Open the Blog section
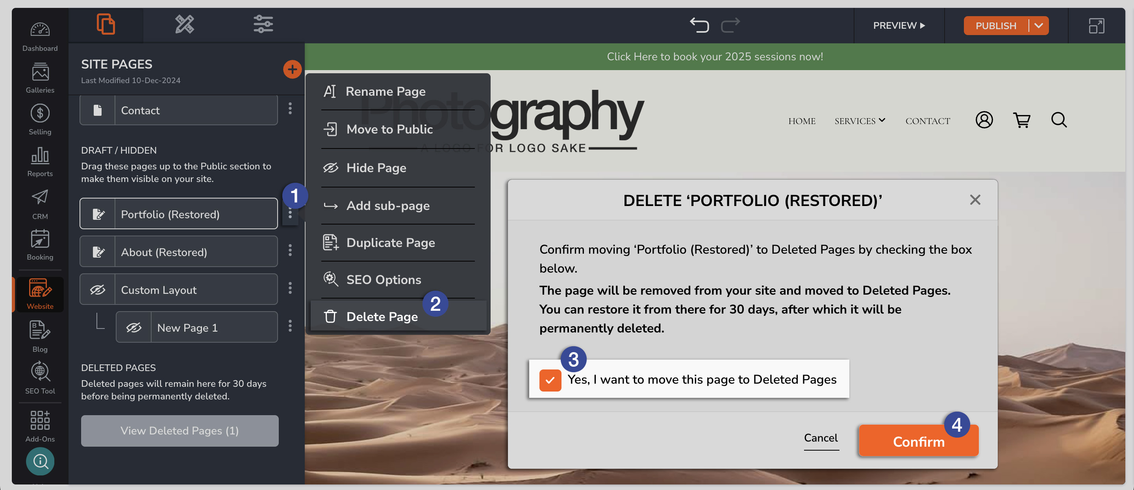The width and height of the screenshot is (1134, 490). click(40, 336)
